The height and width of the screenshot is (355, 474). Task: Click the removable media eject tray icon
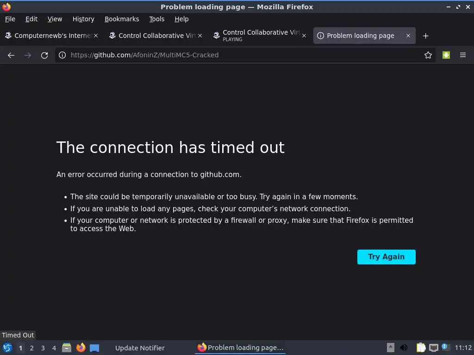391,348
